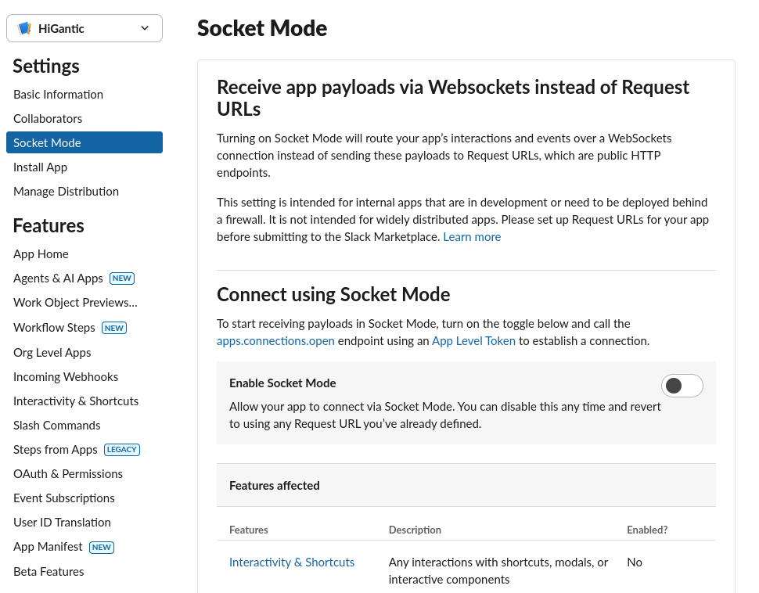Toggle the Enable Socket Mode switch
The height and width of the screenshot is (593, 759).
click(682, 386)
